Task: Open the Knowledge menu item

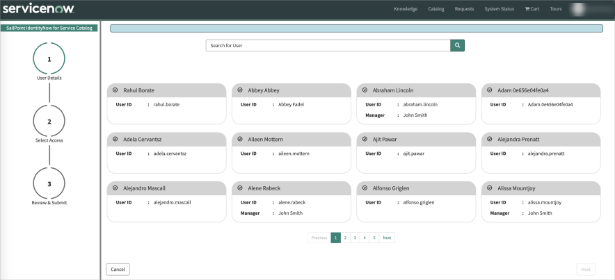Action: tap(406, 9)
